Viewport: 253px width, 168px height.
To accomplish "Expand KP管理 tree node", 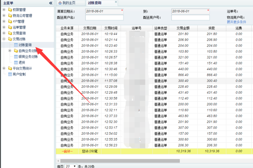I will pyautogui.click(x=4, y=21).
